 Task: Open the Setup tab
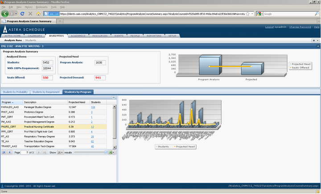[172, 36]
